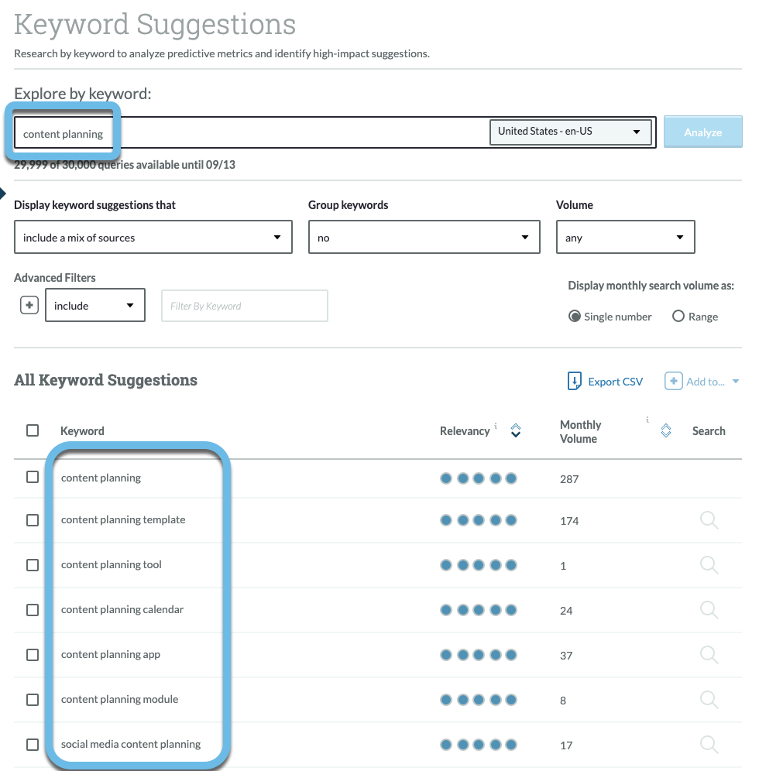Screen dimensions: 759x771
Task: Click the magnifier icon for content planning template
Action: point(709,520)
